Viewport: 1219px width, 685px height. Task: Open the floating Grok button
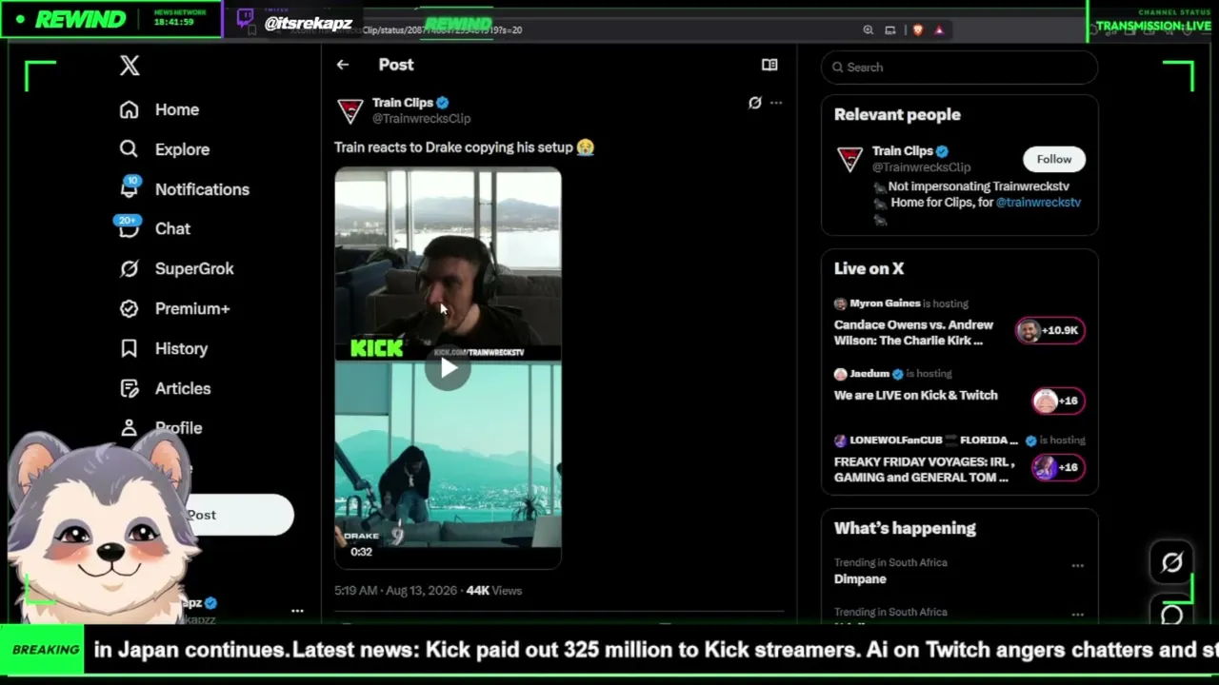1172,562
